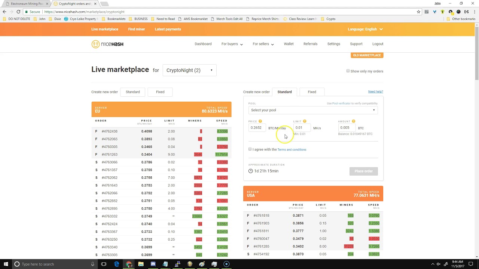Viewport: 479px width, 269px height.
Task: Open the Crypto bookmarks folder
Action: (328, 19)
